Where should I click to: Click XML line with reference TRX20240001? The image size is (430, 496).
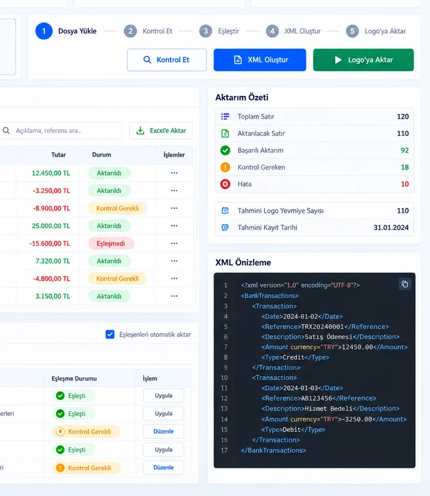click(x=325, y=326)
